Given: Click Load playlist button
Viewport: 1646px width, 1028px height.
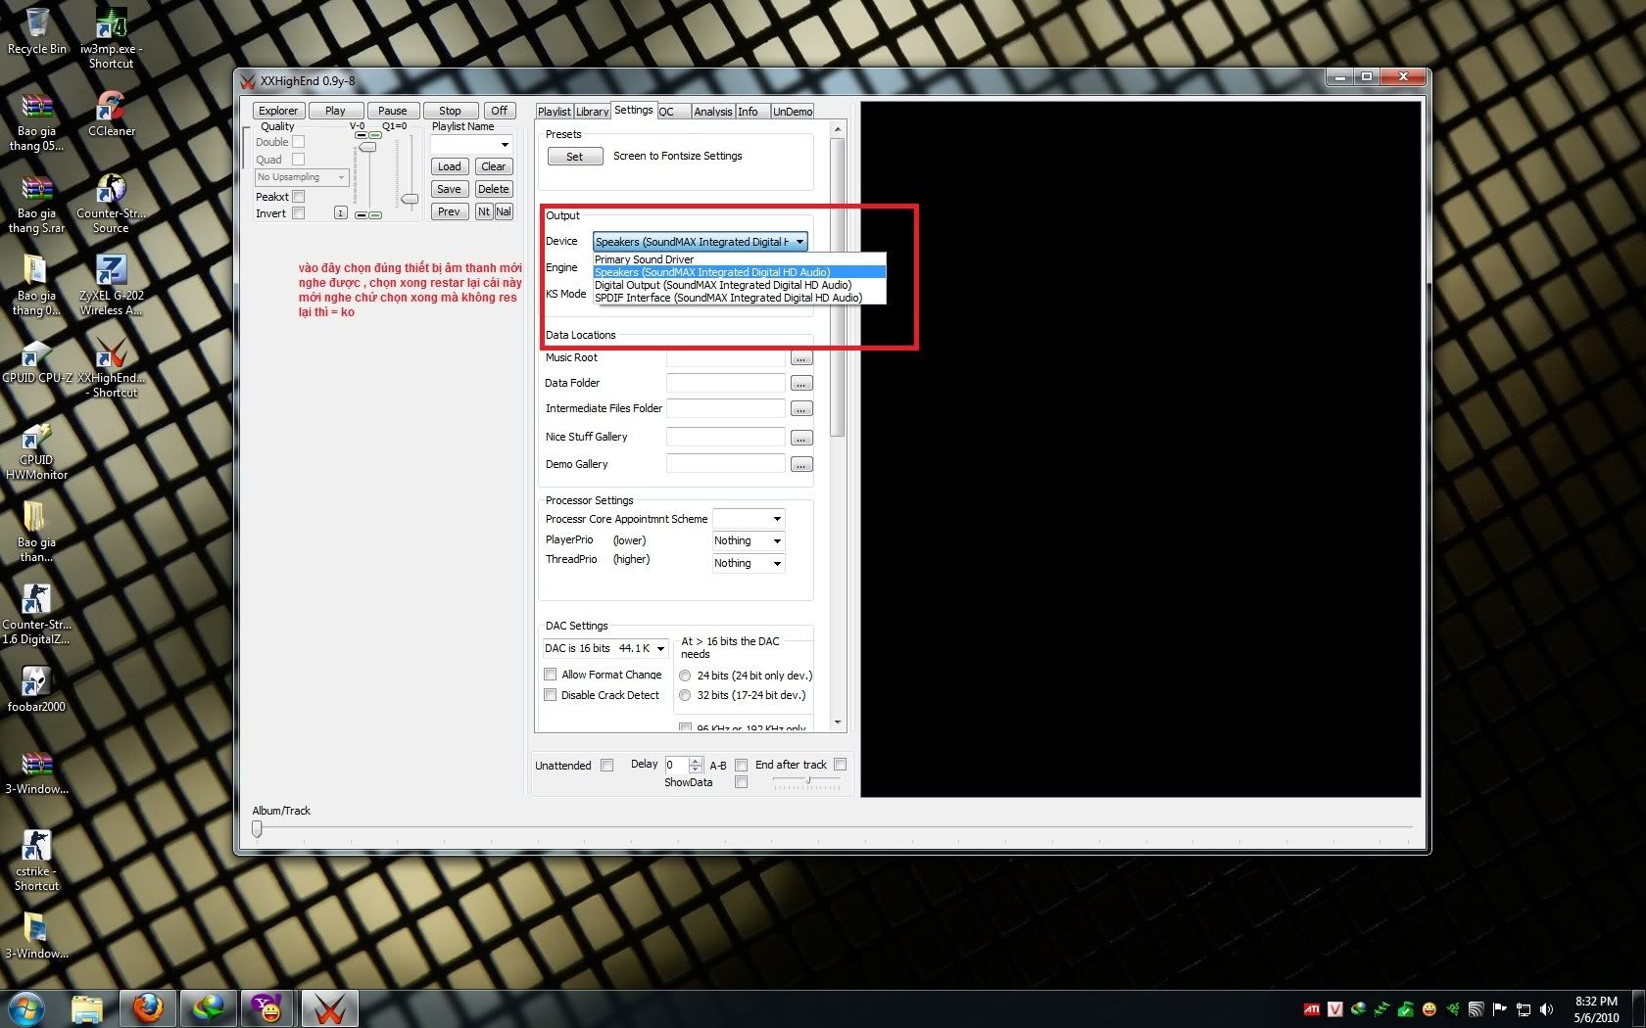Looking at the screenshot, I should (449, 166).
